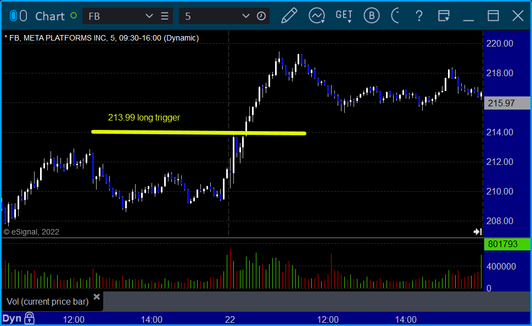Click the 801793 volume value tag
This screenshot has width=532, height=326.
tap(507, 244)
